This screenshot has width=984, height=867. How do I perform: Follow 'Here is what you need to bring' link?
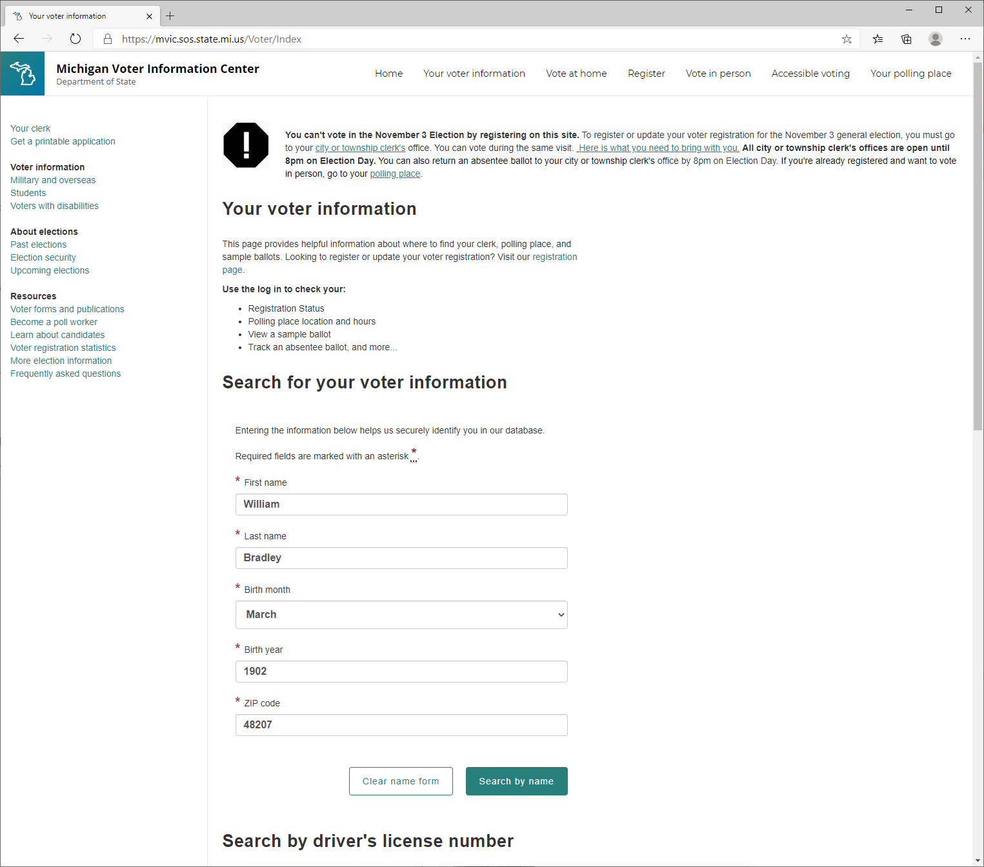tap(658, 148)
